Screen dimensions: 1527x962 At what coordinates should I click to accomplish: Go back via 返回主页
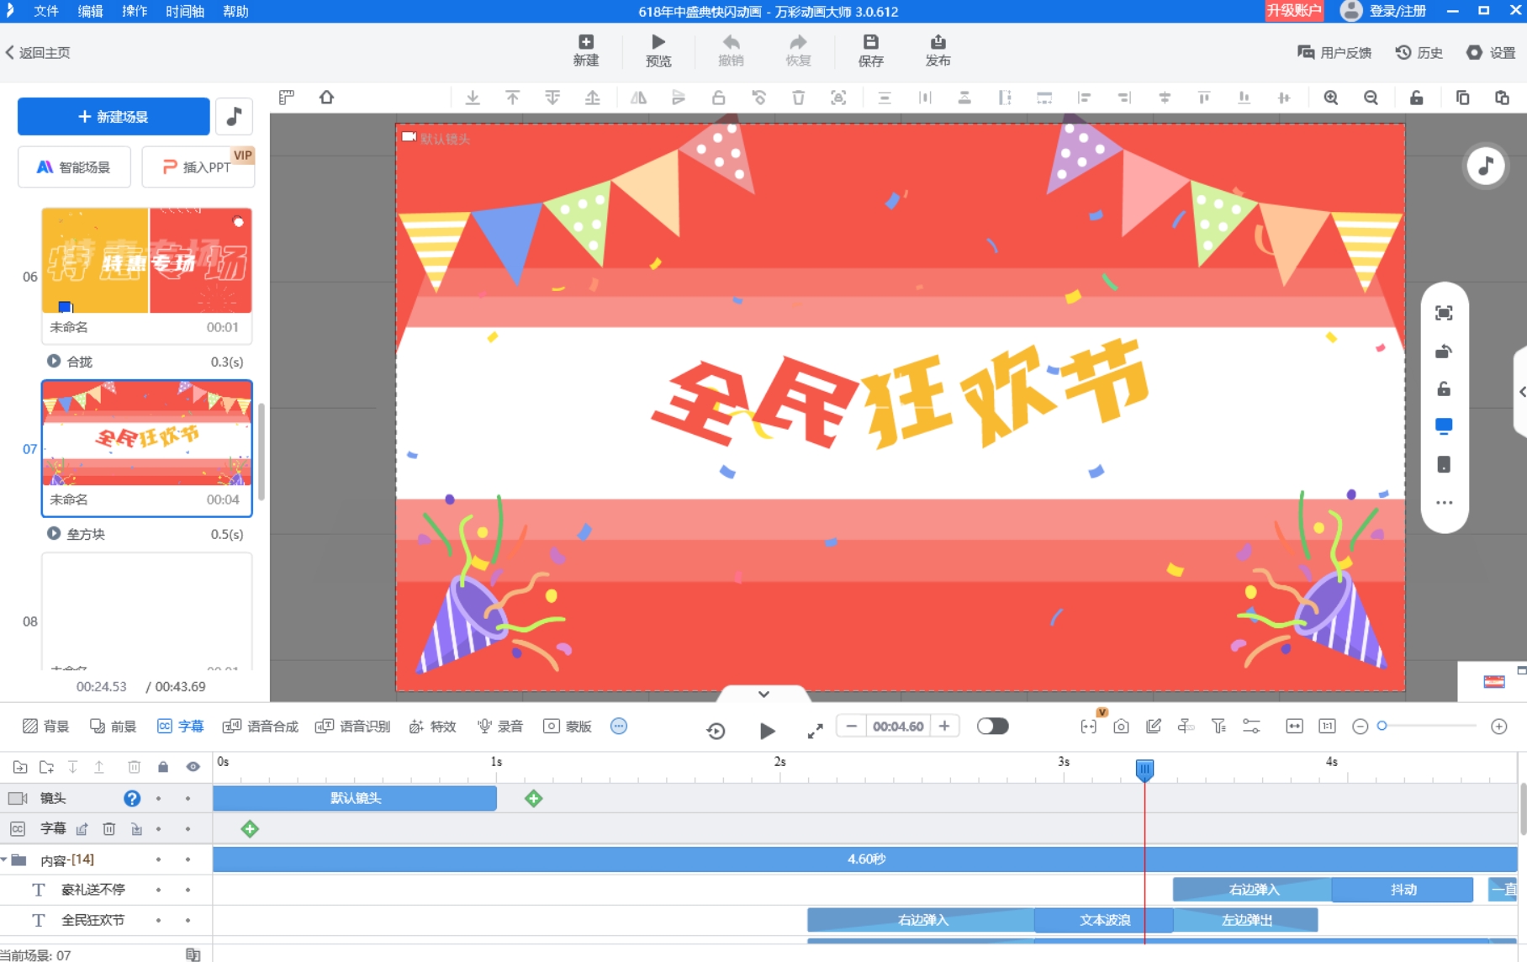pos(38,52)
